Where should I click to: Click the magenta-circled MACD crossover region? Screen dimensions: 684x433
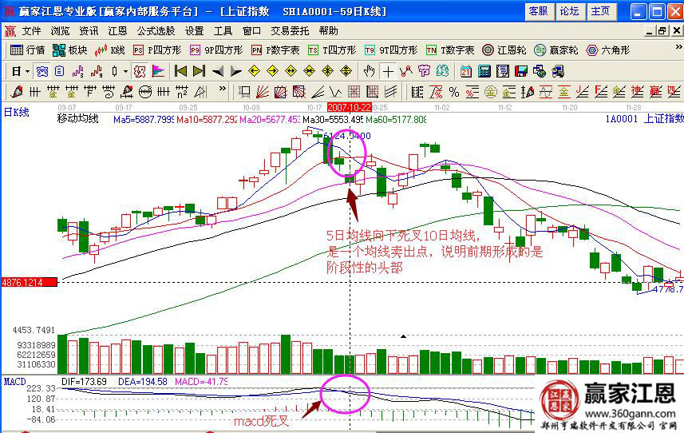pos(344,395)
